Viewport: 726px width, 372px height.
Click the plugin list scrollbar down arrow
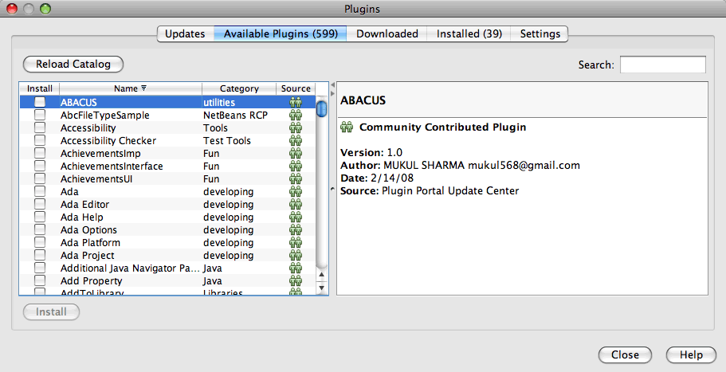322,289
